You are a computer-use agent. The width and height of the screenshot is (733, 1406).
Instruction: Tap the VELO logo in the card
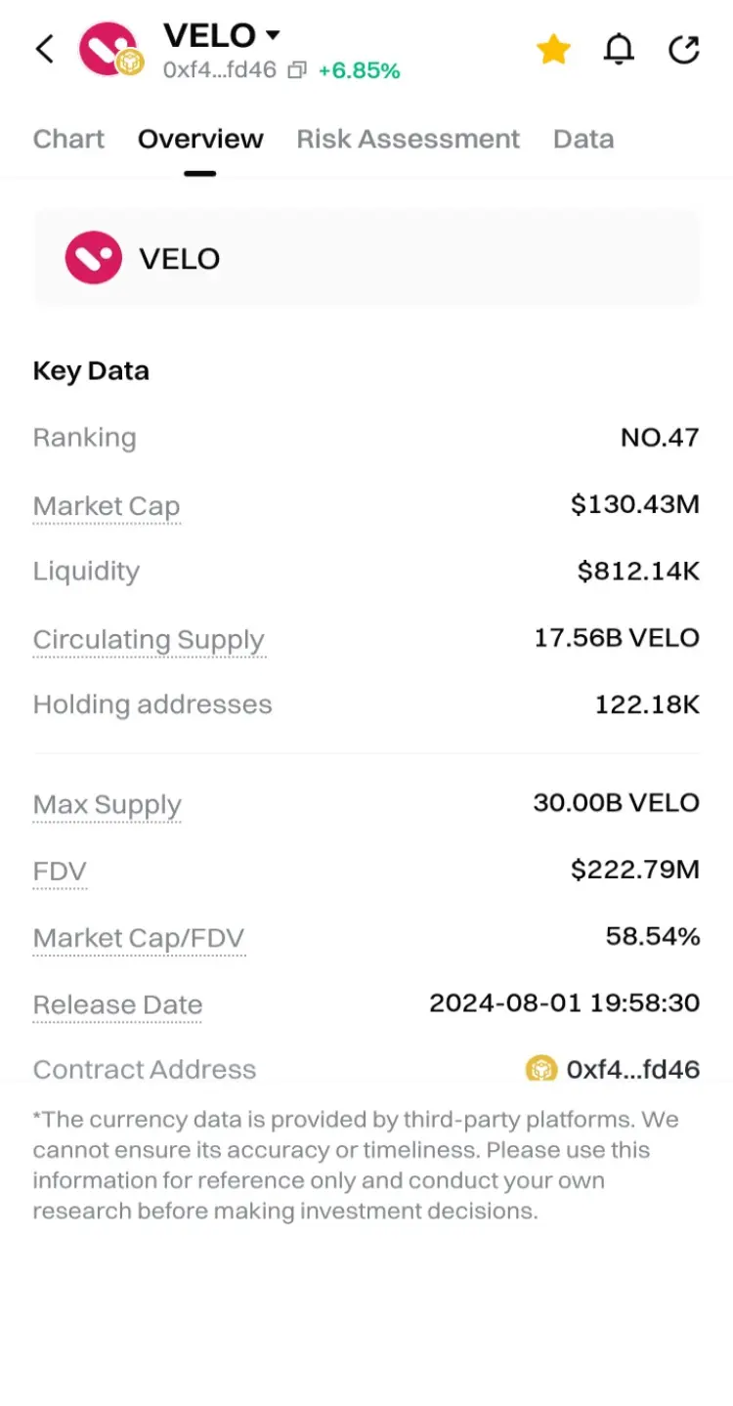94,259
